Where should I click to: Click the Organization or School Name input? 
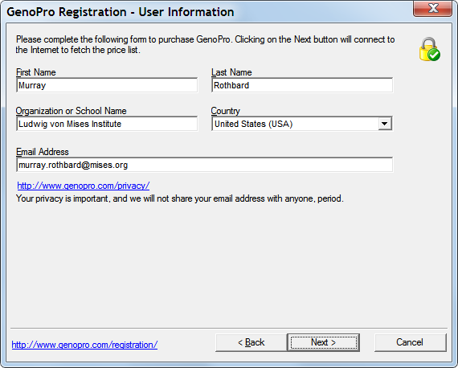pyautogui.click(x=107, y=124)
